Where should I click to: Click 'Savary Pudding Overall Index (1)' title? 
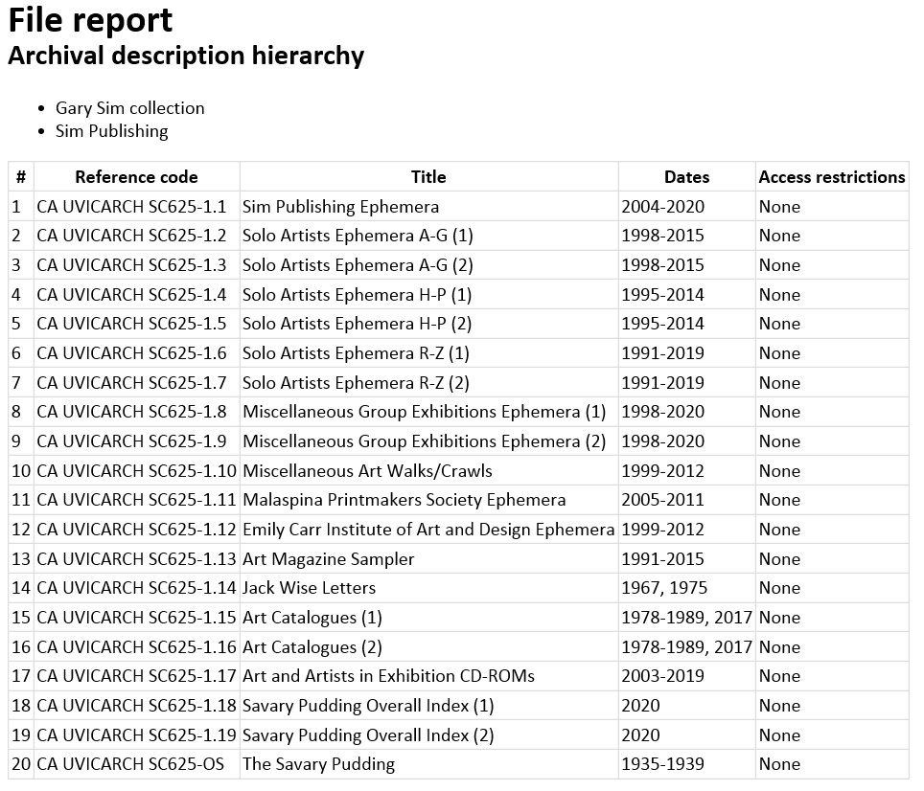368,705
